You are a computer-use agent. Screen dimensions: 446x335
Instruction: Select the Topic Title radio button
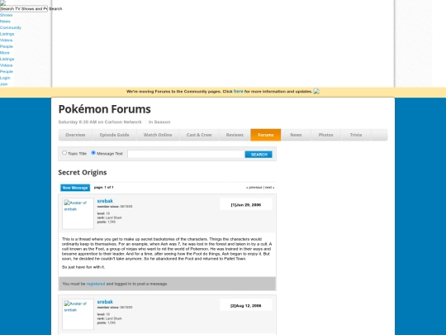coord(64,153)
